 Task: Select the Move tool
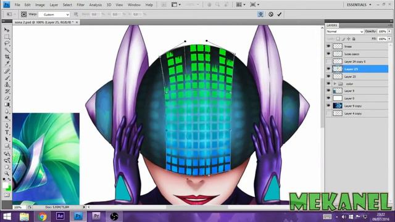(x=7, y=30)
